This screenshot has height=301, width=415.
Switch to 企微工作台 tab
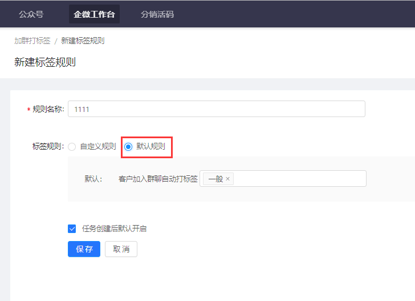94,14
